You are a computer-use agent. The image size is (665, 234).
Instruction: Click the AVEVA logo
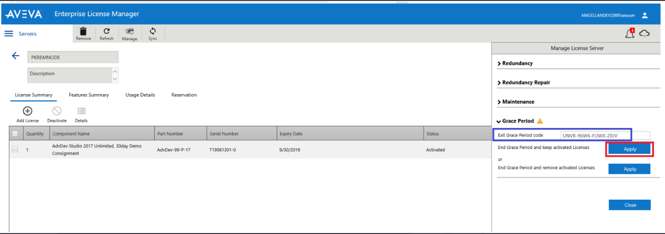point(24,14)
